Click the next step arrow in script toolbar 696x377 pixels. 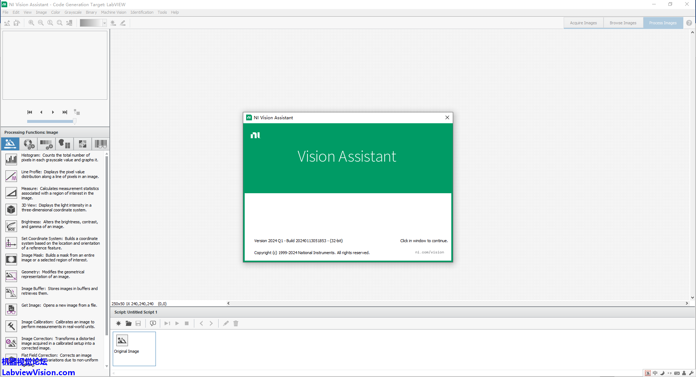pos(211,323)
